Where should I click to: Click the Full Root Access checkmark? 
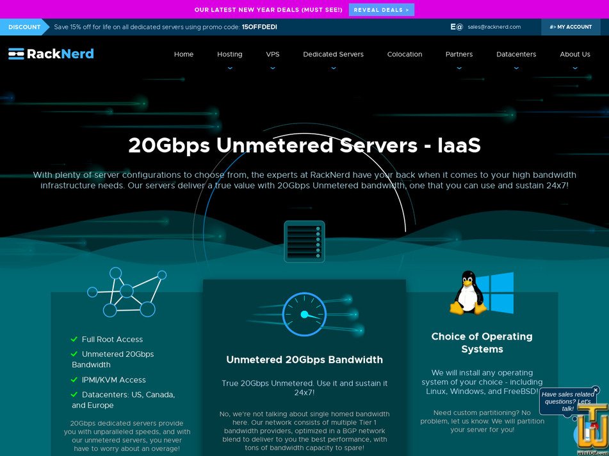(x=74, y=340)
